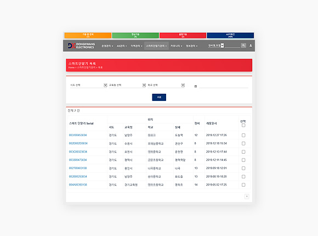Image resolution: width=318 pixels, height=236 pixels.
Task: Select the dark blue AS status tile
Action: click(x=230, y=35)
